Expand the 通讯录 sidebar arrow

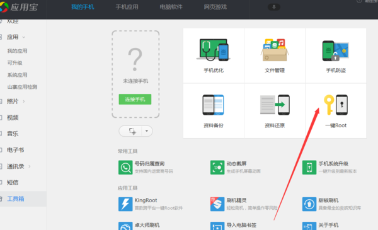(x=30, y=166)
